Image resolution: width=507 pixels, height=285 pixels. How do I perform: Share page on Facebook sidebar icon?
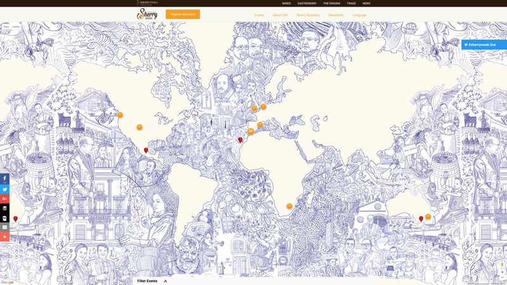point(4,179)
